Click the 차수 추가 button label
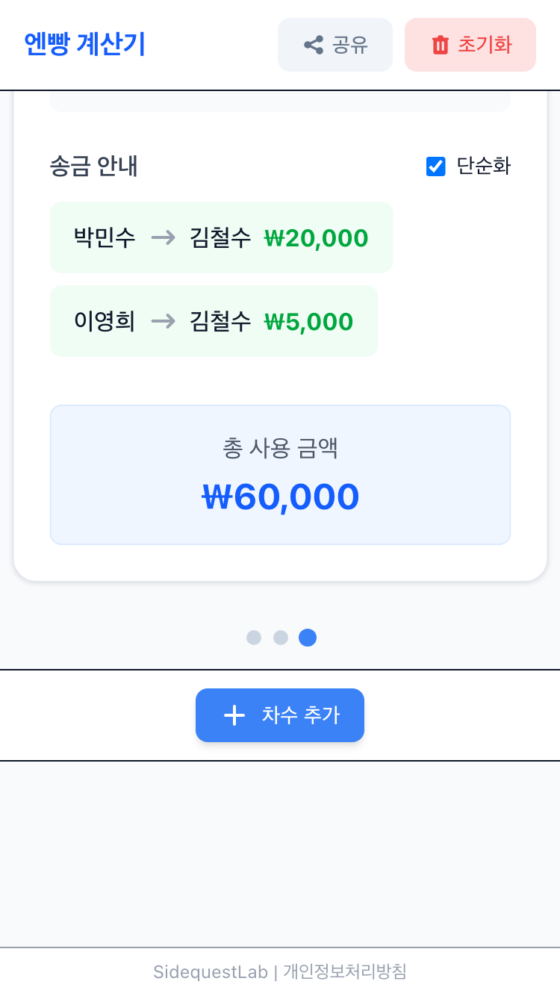This screenshot has width=560, height=996. coord(301,715)
